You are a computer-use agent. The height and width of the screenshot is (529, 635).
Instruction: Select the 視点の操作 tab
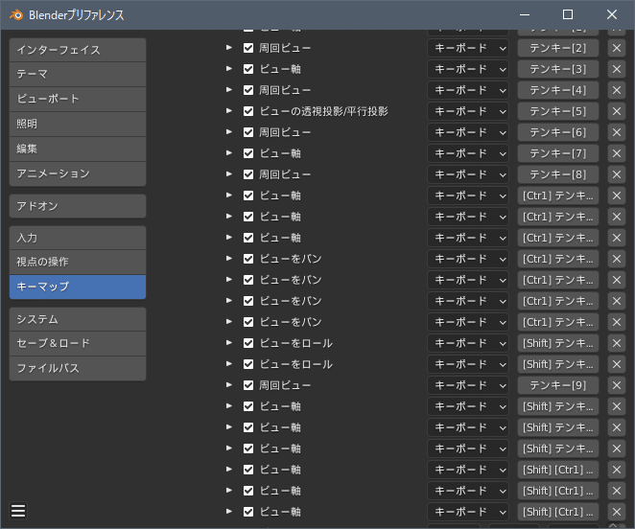pos(78,262)
